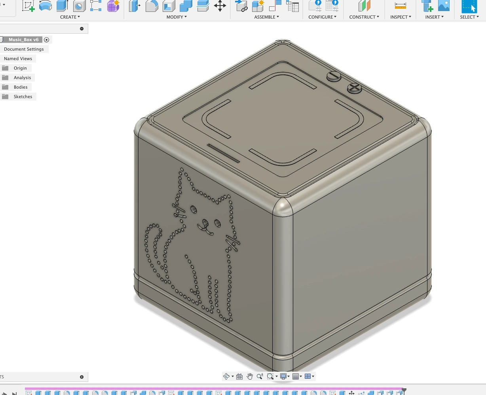Viewport: 486px width, 395px height.
Task: Hide the document browser panel
Action: [82, 28]
